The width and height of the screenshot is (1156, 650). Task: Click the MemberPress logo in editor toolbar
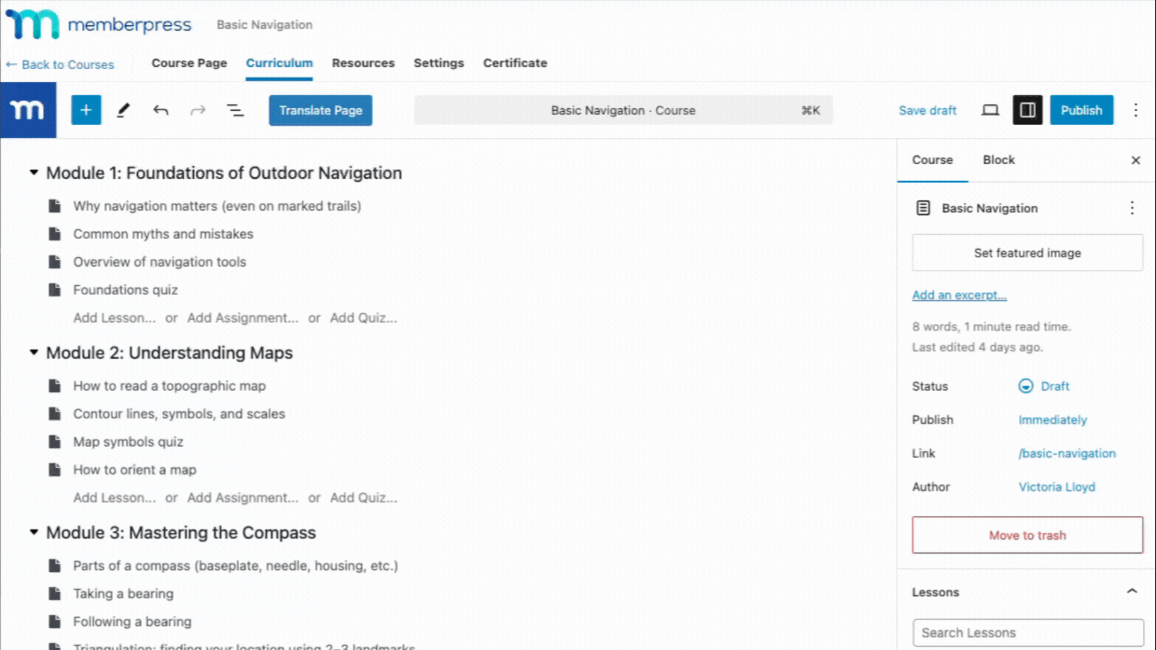(x=28, y=110)
